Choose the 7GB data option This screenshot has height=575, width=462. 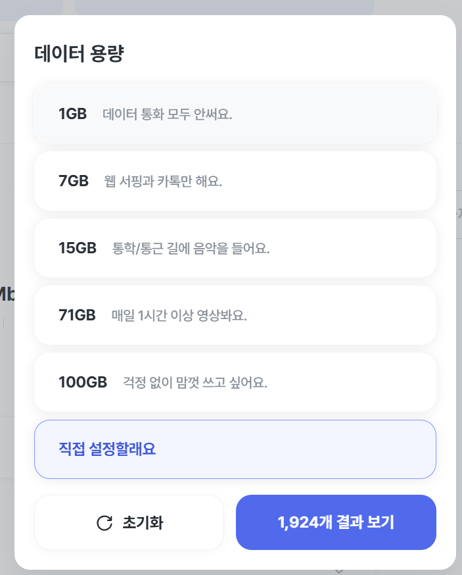click(235, 180)
